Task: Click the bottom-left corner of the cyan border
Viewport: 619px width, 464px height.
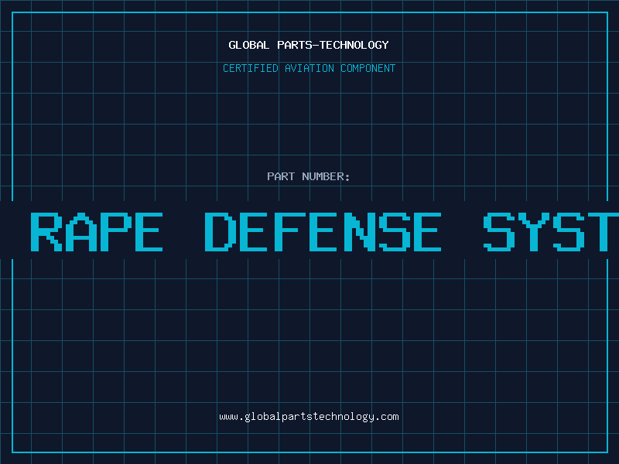Action: point(12,451)
